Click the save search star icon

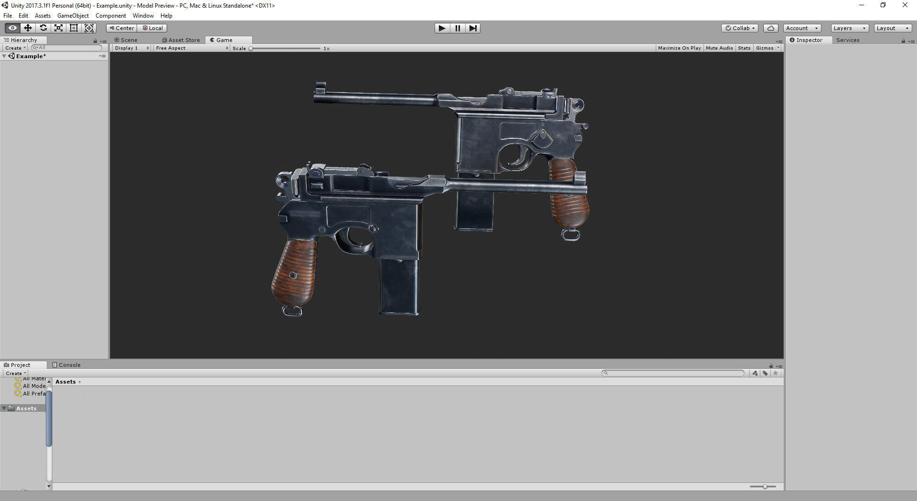pos(776,373)
